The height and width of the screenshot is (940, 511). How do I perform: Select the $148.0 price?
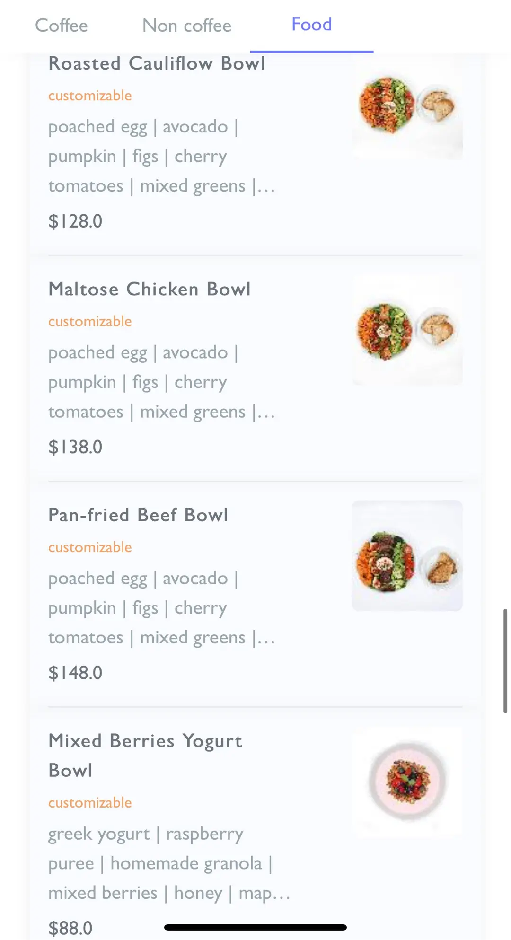pos(75,673)
